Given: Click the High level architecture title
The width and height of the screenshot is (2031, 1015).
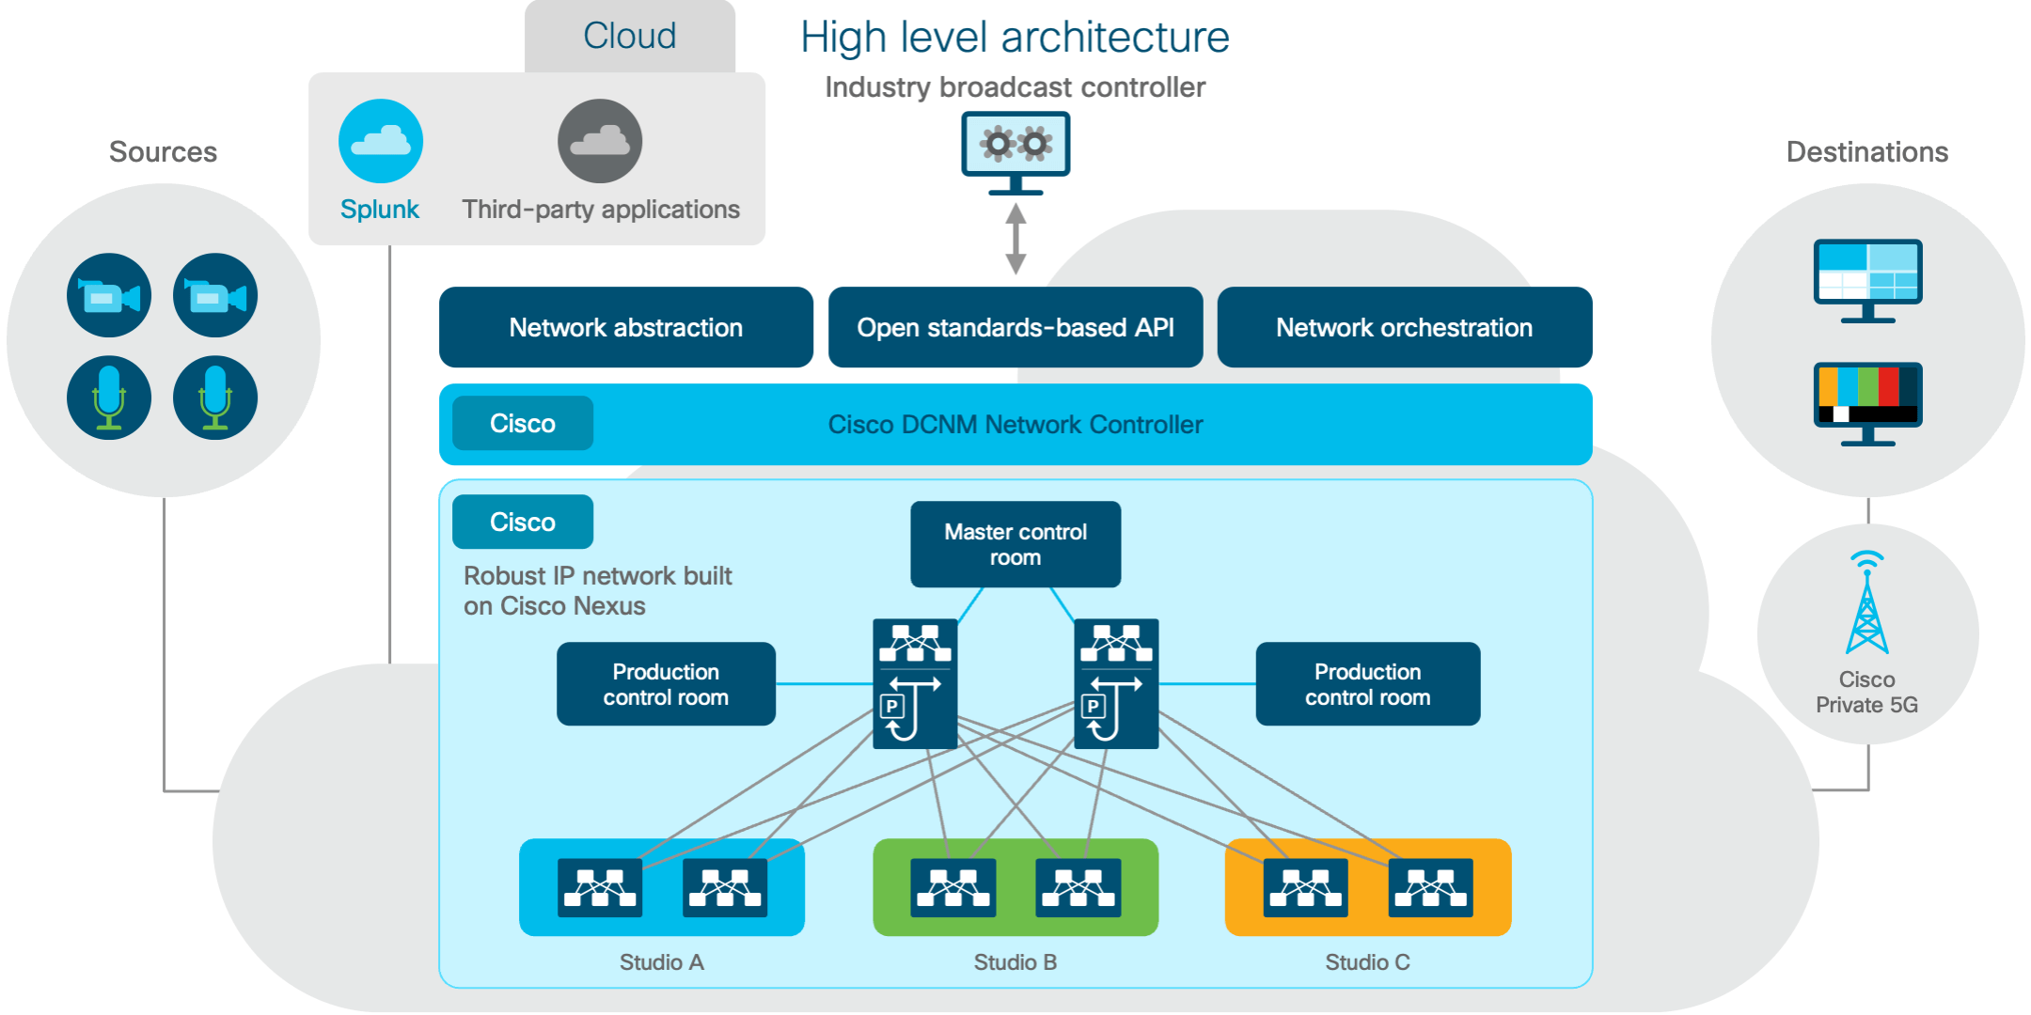Looking at the screenshot, I should [x=1015, y=38].
